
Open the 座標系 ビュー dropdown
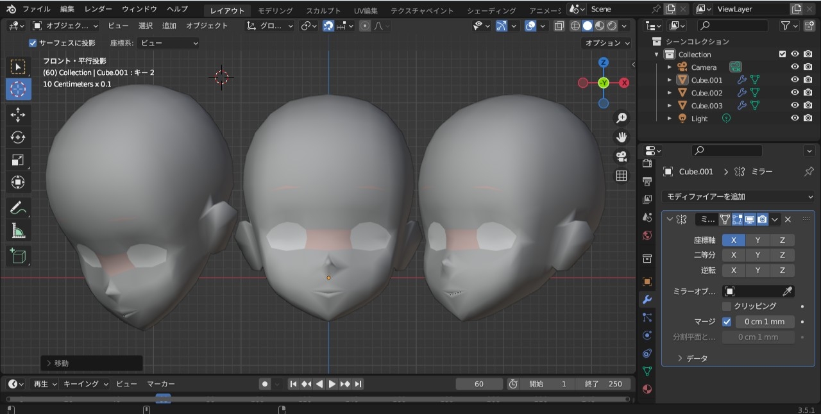pos(169,43)
